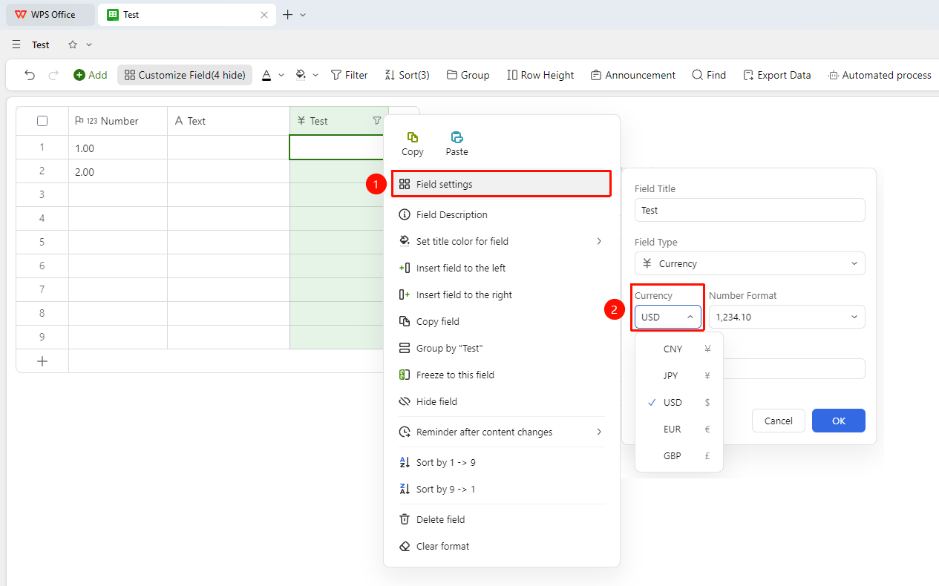939x586 pixels.
Task: Add a new row with plus icon
Action: pos(42,361)
